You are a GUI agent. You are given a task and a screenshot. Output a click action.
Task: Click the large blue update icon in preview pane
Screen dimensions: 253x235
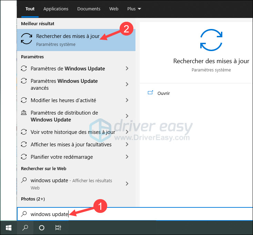[x=211, y=40]
